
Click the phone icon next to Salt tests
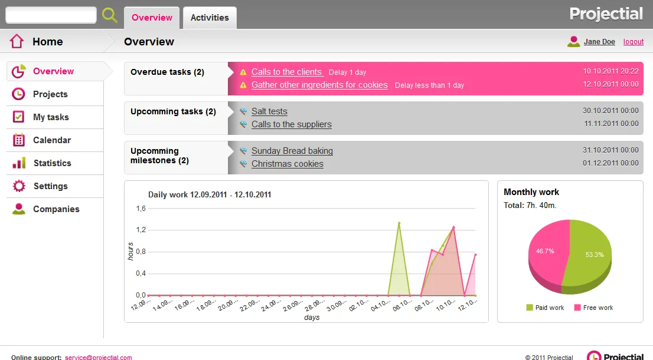point(243,111)
